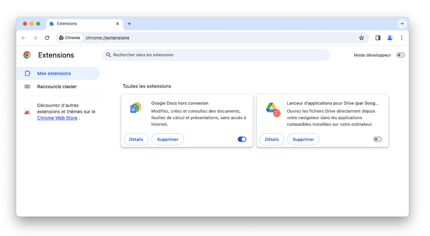Open Détails for Lanceur d'applications pour Drive

point(272,139)
